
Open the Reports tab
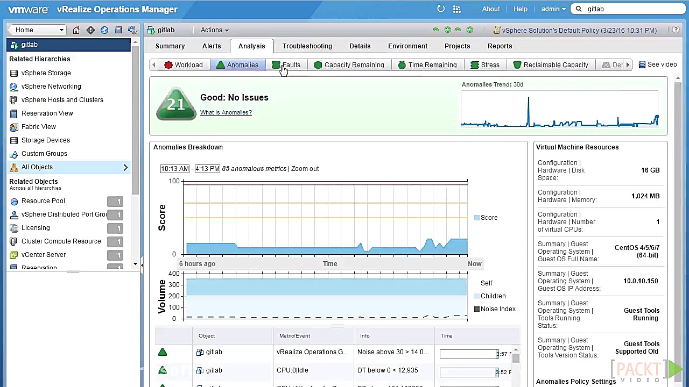[x=500, y=46]
